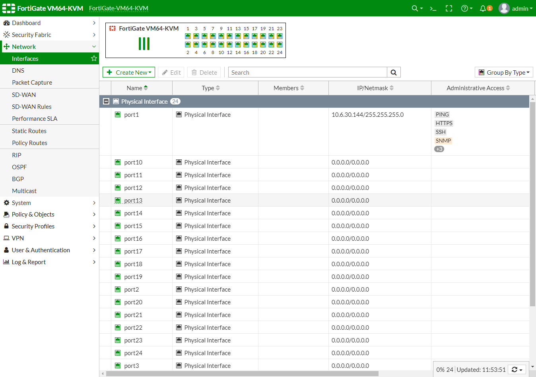Click the FortiGate-VM64-KVM hostname link
536x377 pixels.
pyautogui.click(x=118, y=8)
